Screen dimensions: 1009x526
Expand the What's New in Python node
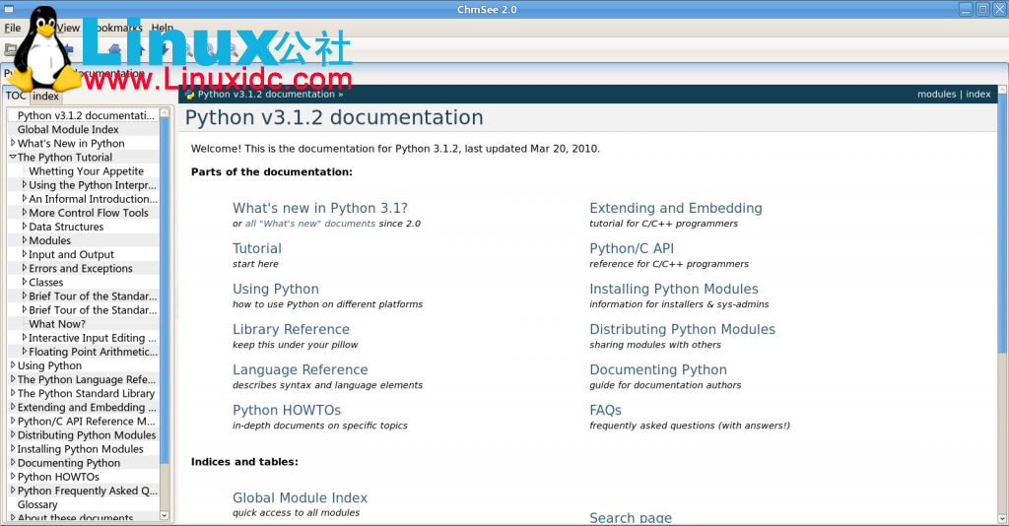point(13,144)
